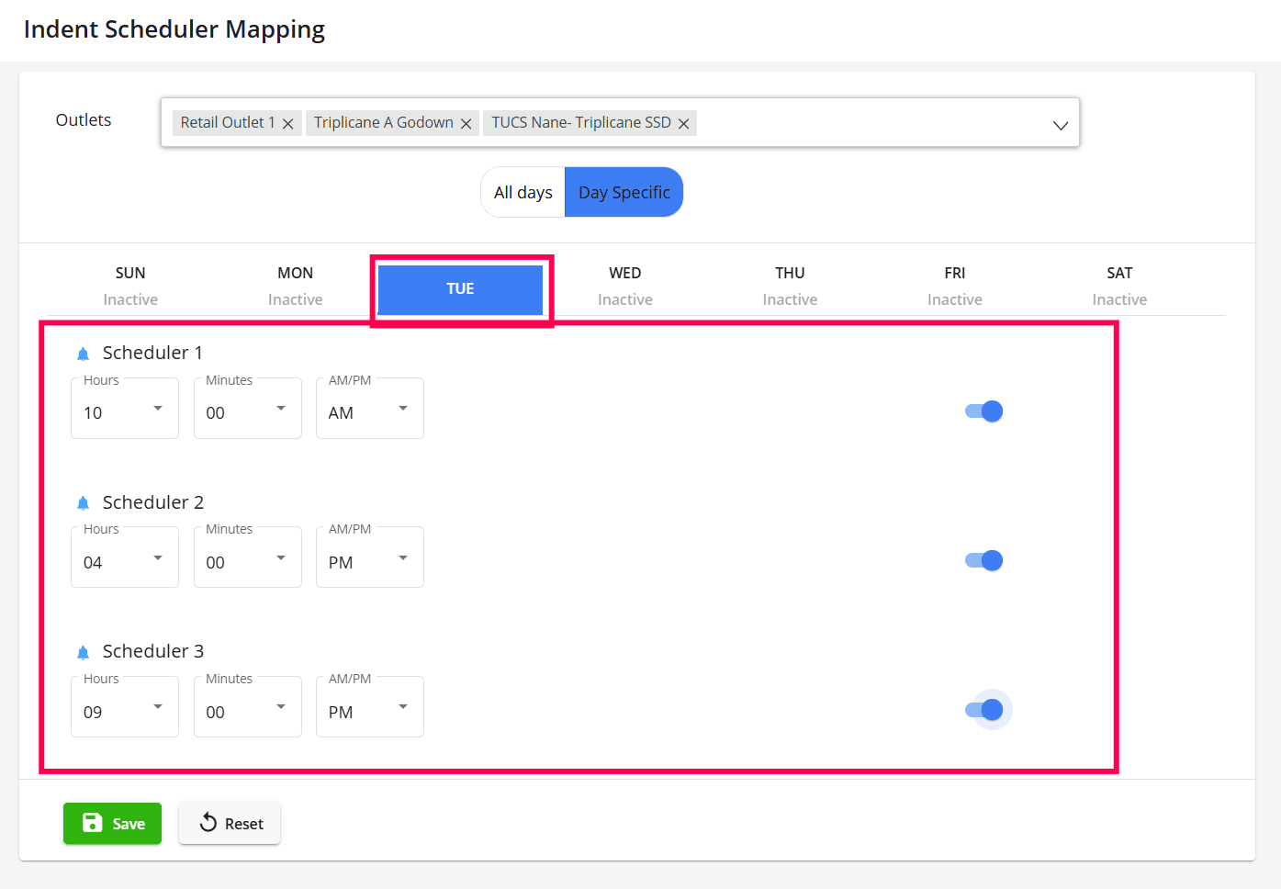
Task: Click the Scheduler 2 heading text
Action: coord(153,502)
